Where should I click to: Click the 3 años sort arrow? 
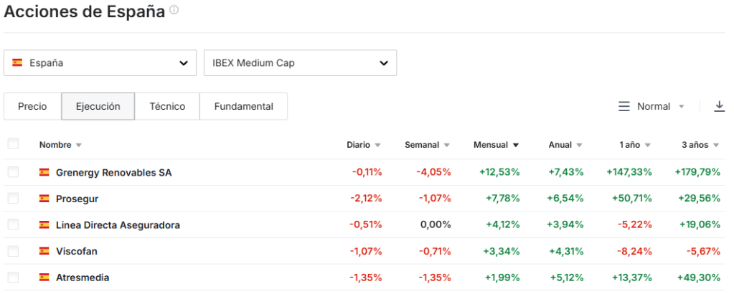(x=716, y=146)
